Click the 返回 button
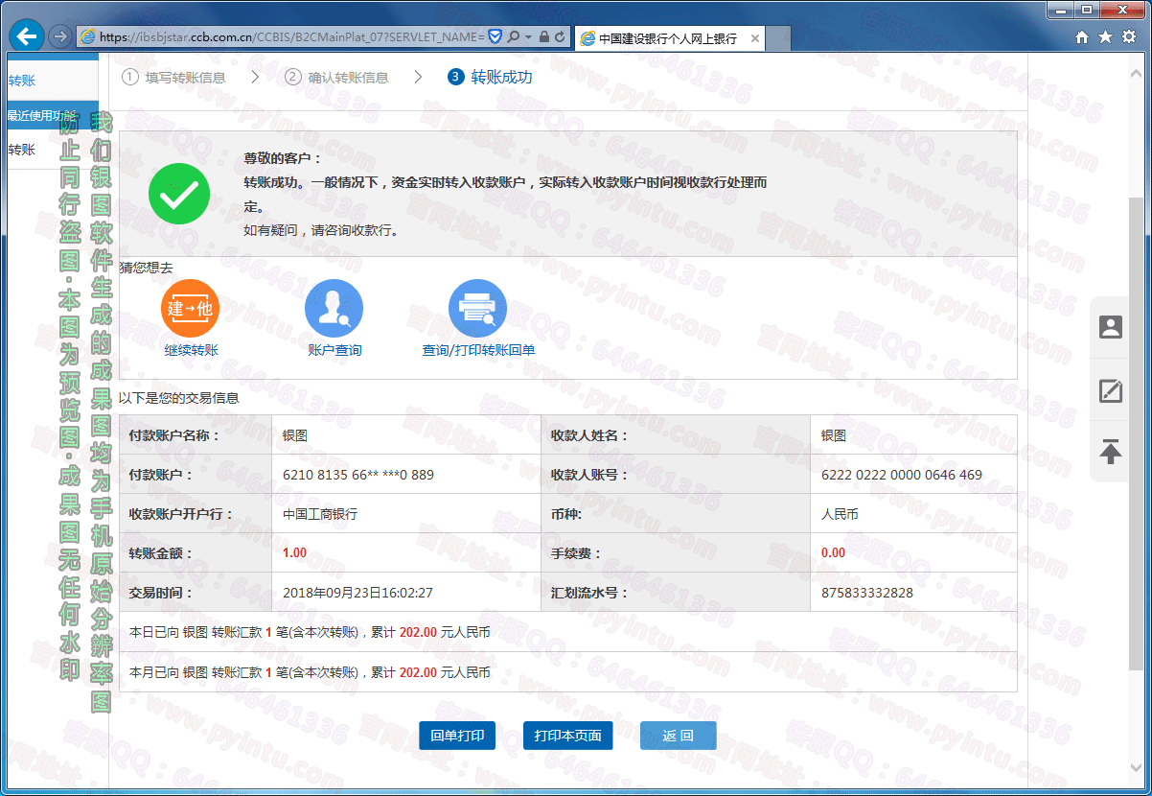The image size is (1152, 796). tap(678, 736)
